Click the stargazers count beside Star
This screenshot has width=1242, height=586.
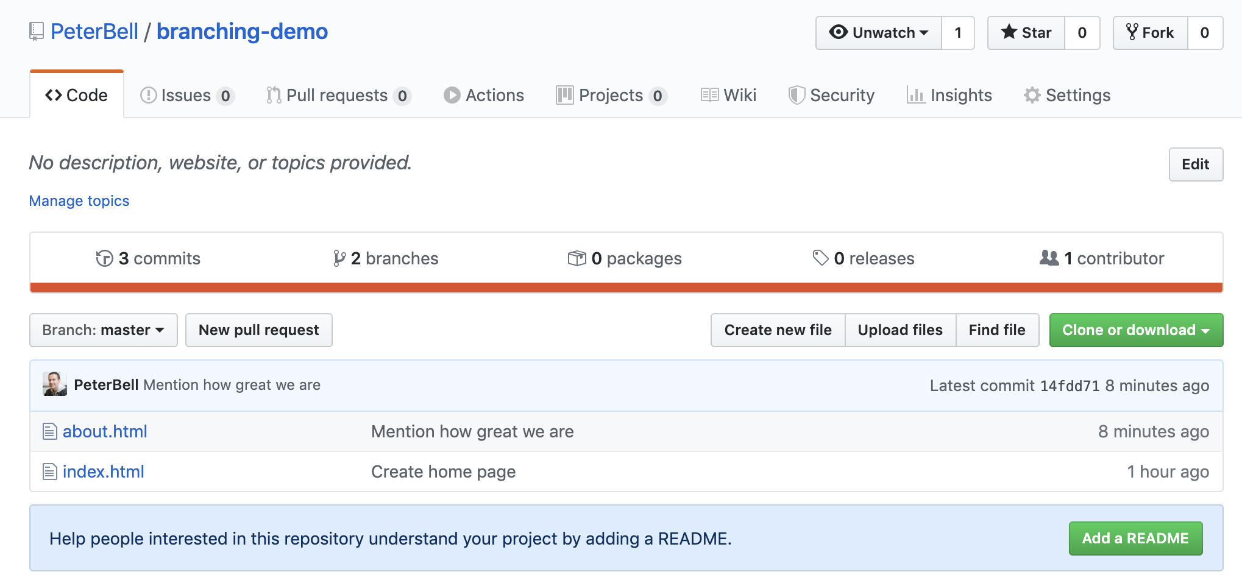click(x=1082, y=33)
